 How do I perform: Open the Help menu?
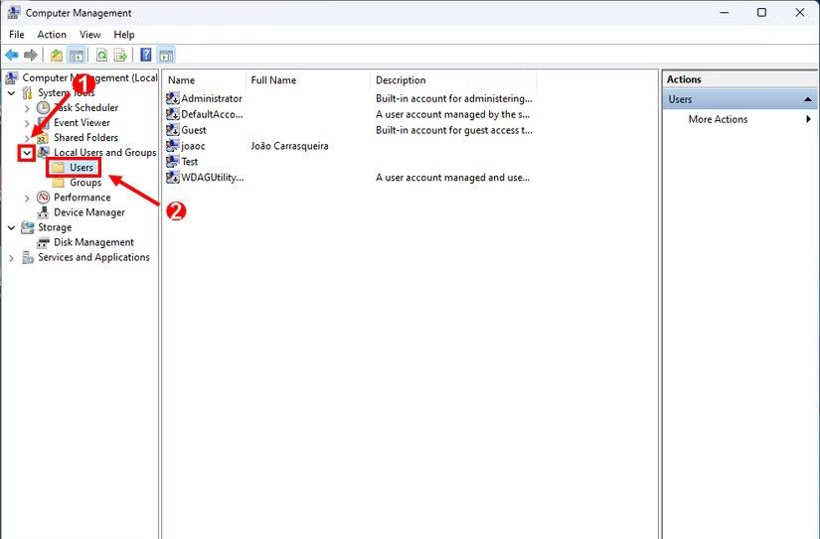point(124,35)
